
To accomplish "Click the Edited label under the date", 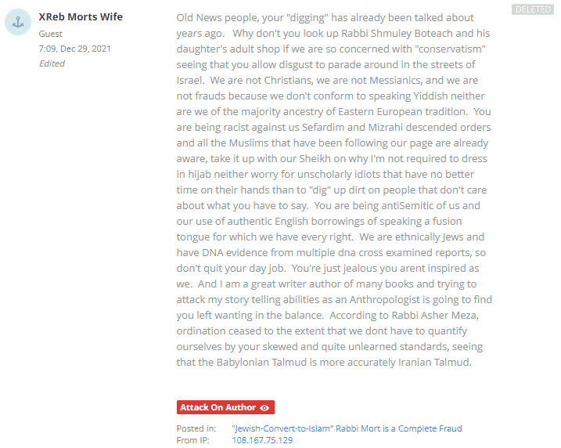I will [52, 63].
